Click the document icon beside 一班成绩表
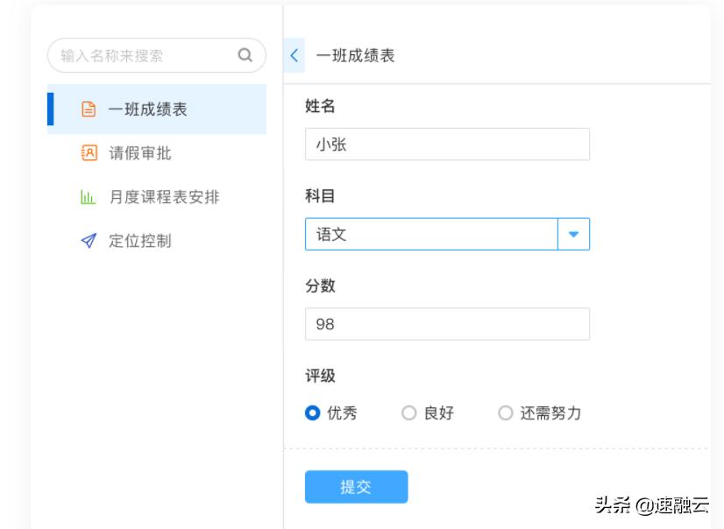Viewport: 724px width, 529px height. 88,109
